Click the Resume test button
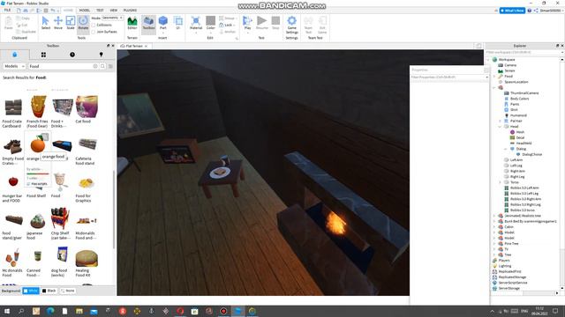This screenshot has width=565, height=317. click(x=262, y=23)
